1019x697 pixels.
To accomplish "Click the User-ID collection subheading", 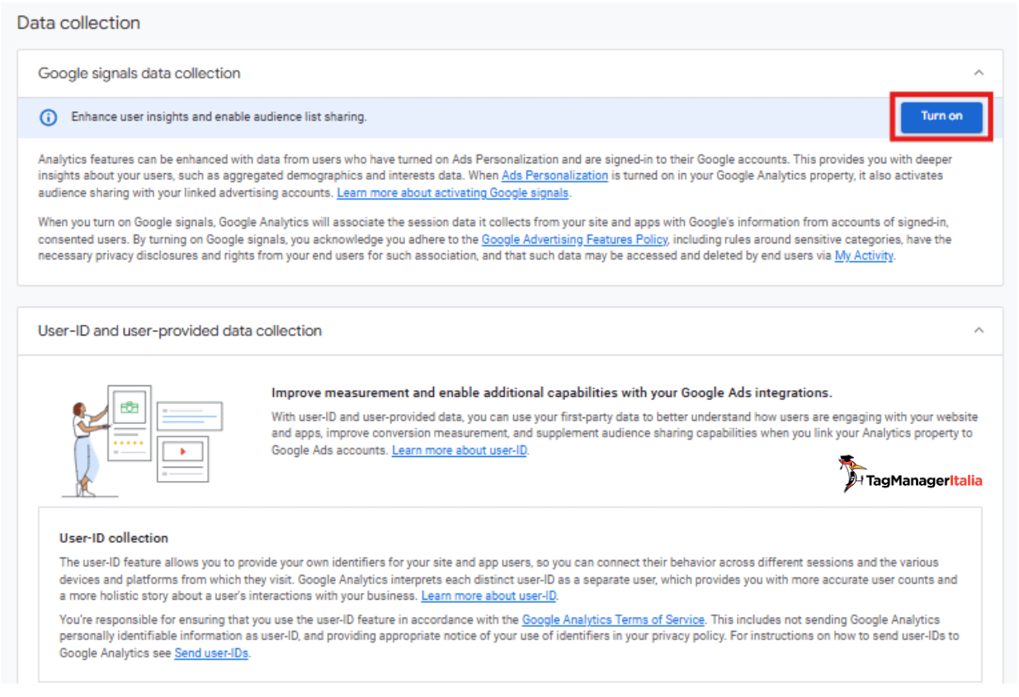I will 114,538.
